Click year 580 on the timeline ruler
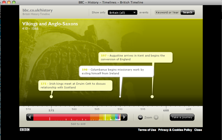 (x=74, y=109)
